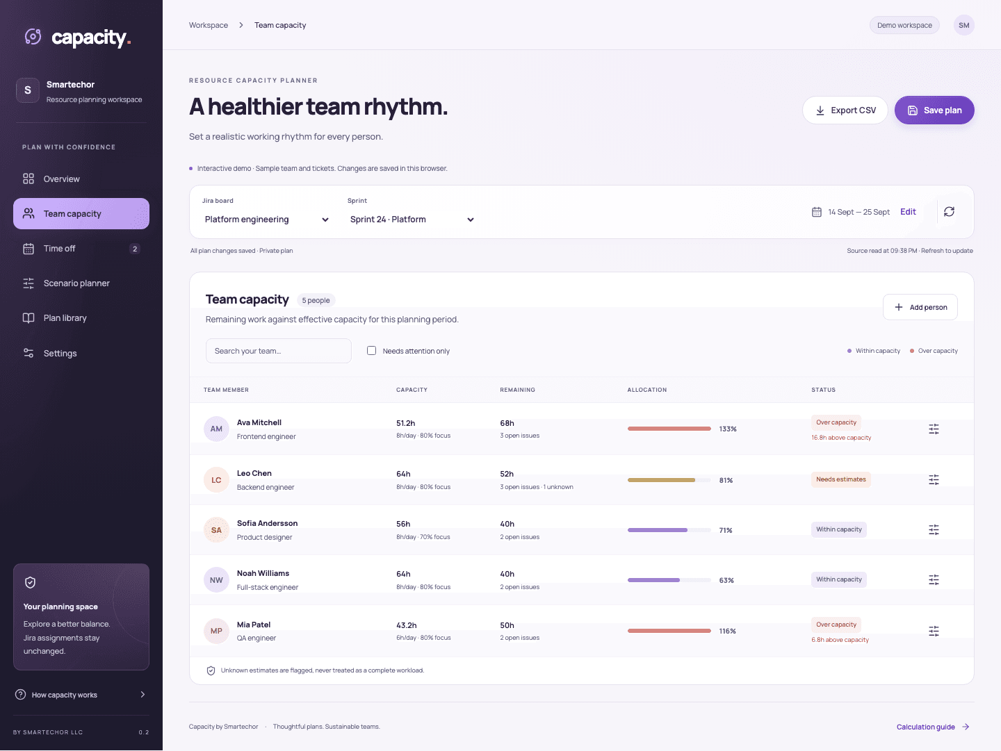Open adjust settings icon for Ava Mitchell
This screenshot has width=1001, height=751.
(934, 429)
